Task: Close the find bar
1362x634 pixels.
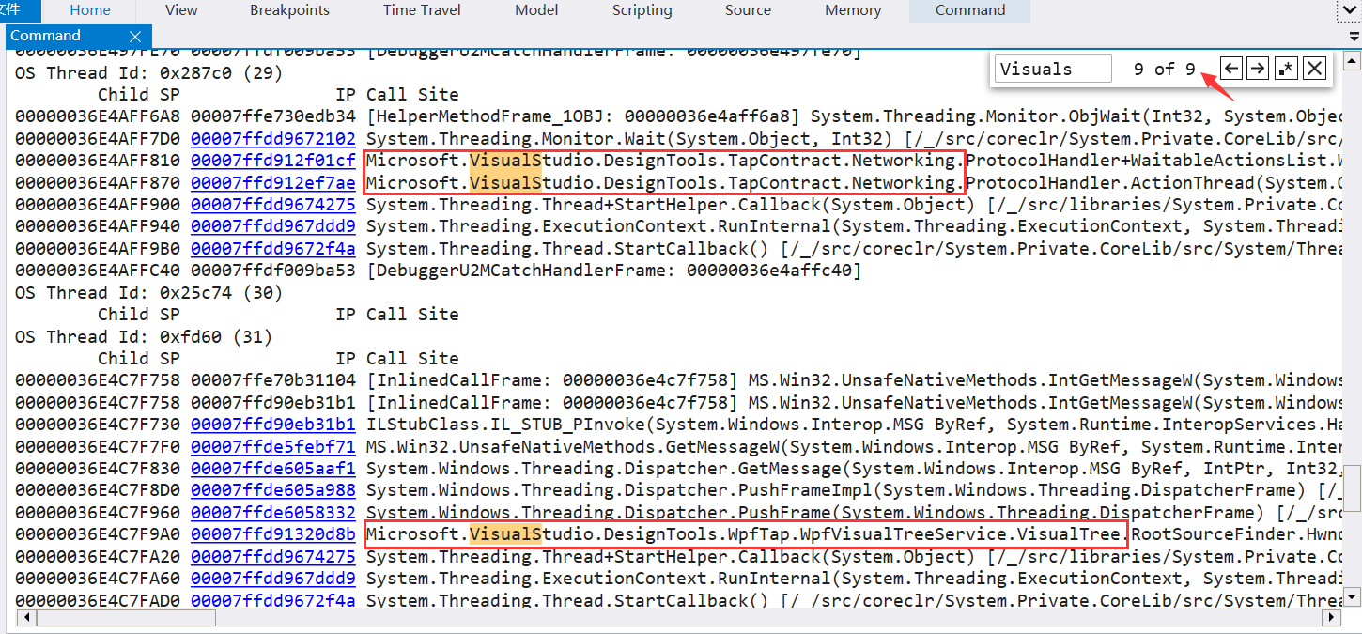Action: tap(1314, 69)
